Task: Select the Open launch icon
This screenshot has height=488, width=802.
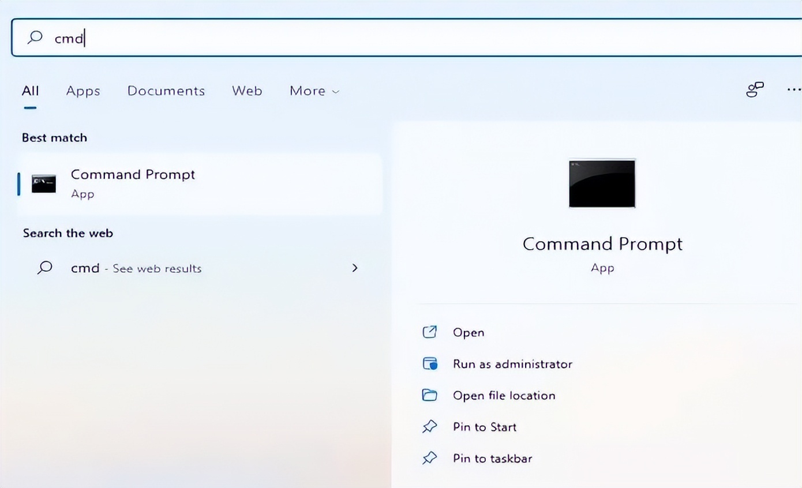Action: click(430, 332)
